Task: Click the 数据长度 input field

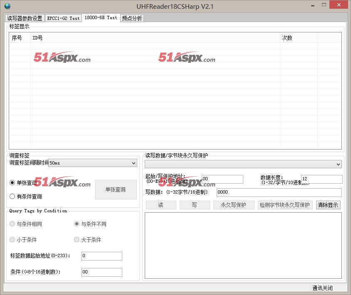Action: click(321, 179)
